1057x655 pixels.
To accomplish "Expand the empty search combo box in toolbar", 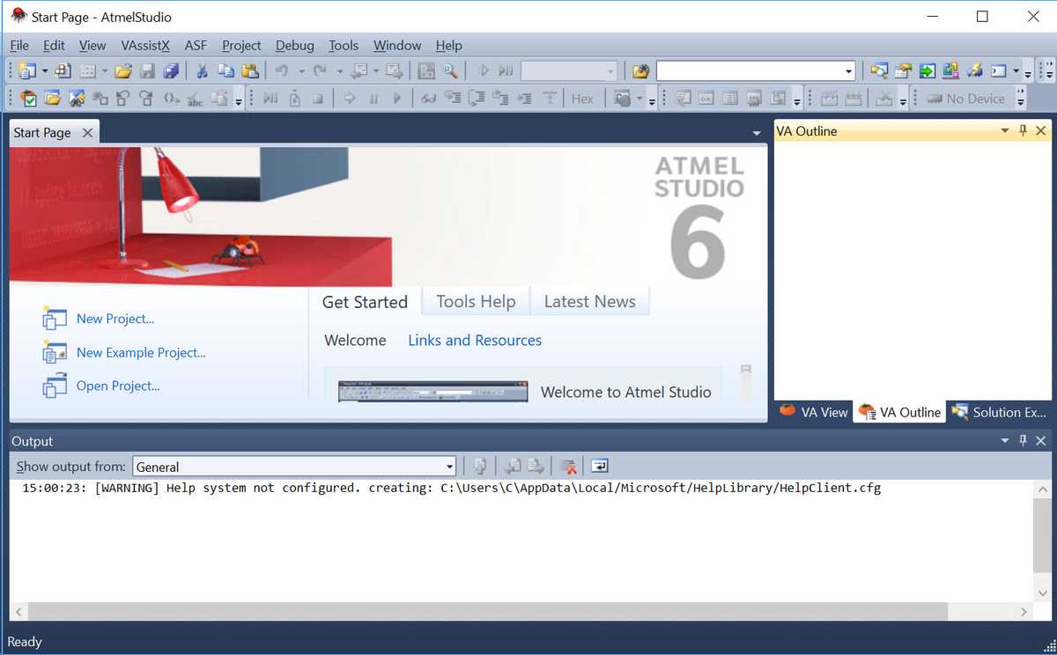I will coord(848,71).
